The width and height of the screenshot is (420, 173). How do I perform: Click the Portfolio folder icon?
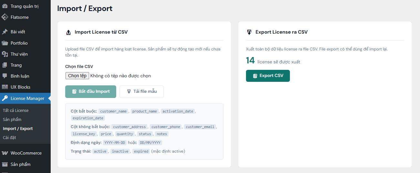(x=5, y=43)
